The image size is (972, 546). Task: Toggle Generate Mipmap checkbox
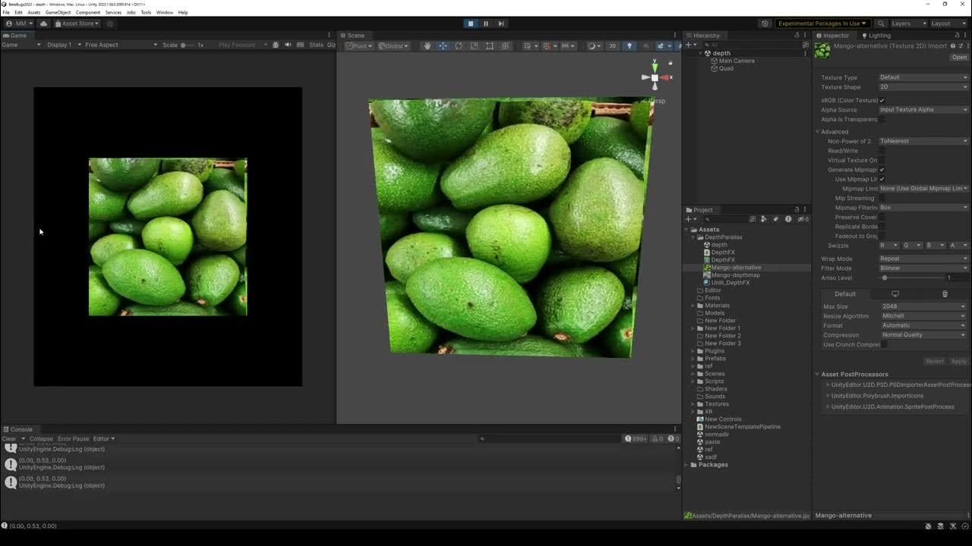click(882, 170)
